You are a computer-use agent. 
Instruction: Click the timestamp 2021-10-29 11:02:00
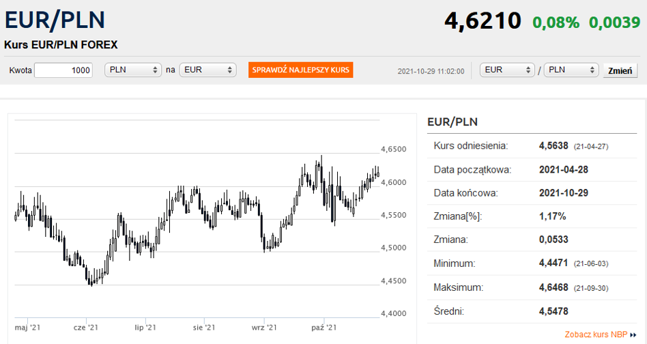click(x=431, y=71)
